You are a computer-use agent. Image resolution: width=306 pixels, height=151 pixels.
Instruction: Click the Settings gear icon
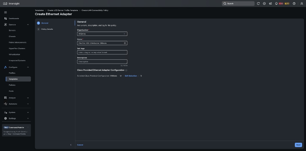5,118
